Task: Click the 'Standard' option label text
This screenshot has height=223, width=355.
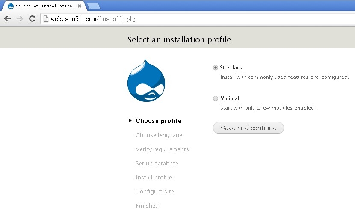Action: click(231, 68)
